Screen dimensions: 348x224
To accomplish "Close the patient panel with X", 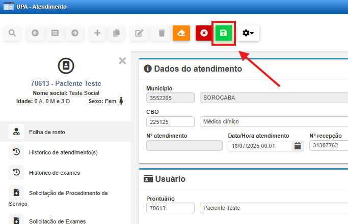I will (x=122, y=60).
